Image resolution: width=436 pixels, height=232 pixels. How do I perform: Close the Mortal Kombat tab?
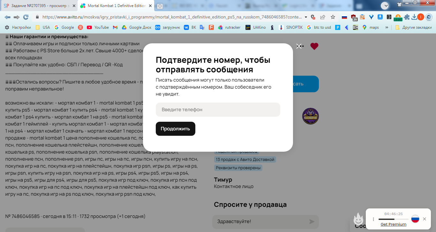tap(150, 6)
